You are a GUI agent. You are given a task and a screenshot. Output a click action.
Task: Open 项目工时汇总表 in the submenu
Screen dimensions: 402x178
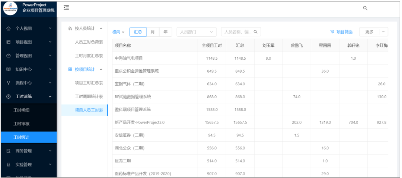(89, 83)
